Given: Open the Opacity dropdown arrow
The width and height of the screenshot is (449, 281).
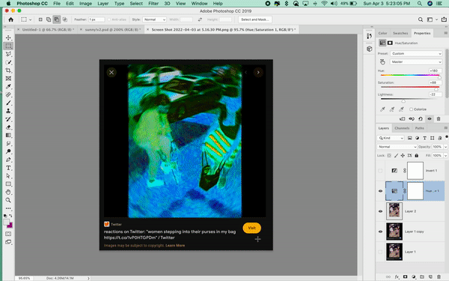Looking at the screenshot, I should (x=445, y=147).
